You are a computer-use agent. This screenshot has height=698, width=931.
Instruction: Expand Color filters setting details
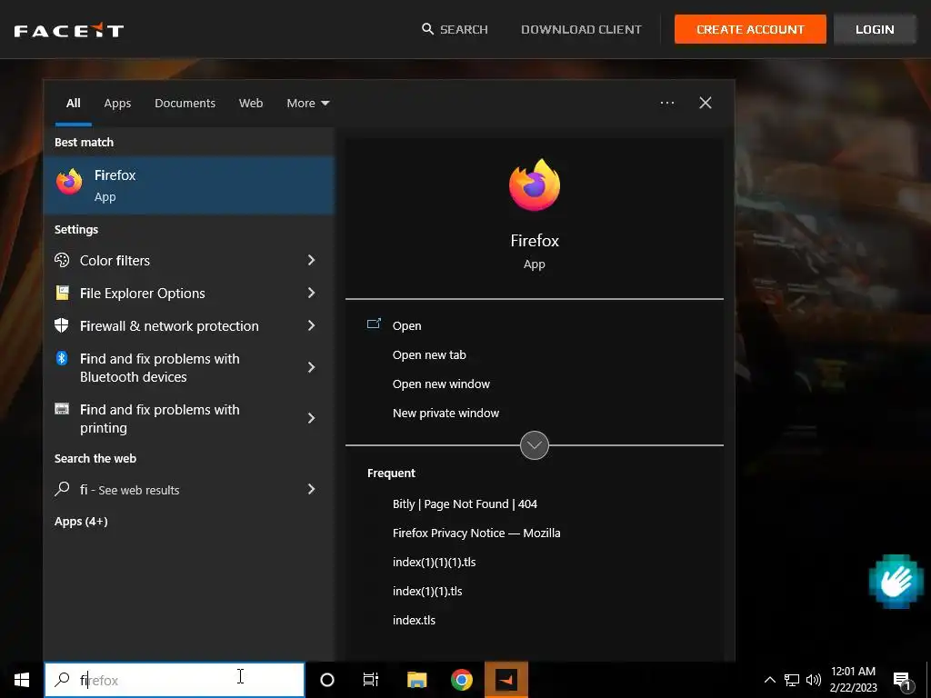tap(311, 260)
